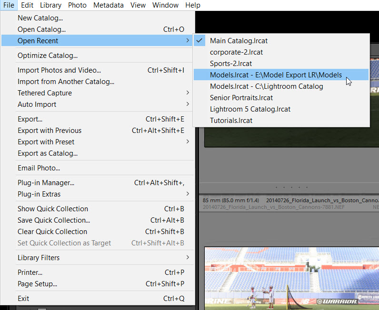This screenshot has width=379, height=310.
Task: Click the lacrosse stadium photo thumbnail
Action: (291, 278)
